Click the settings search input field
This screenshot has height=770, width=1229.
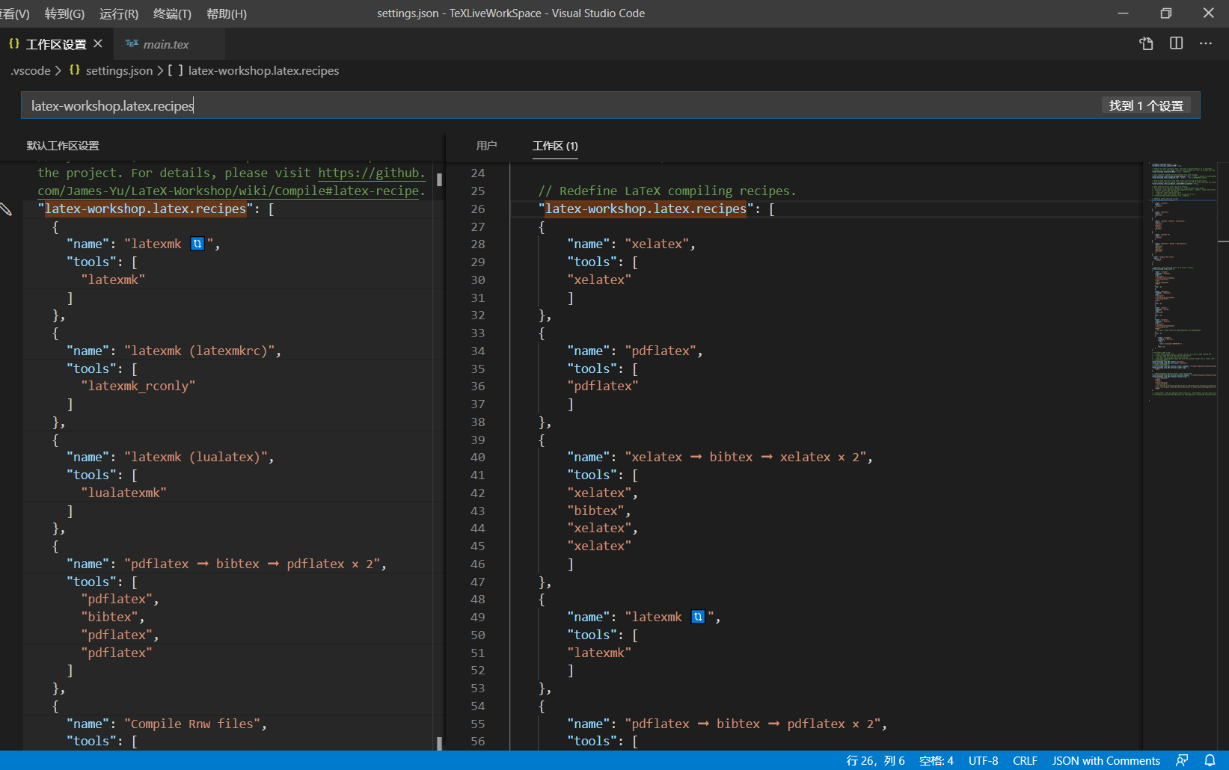(x=299, y=105)
